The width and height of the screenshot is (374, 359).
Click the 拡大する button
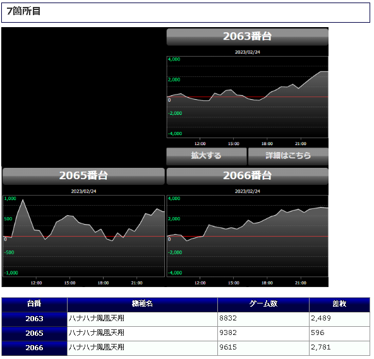point(207,156)
